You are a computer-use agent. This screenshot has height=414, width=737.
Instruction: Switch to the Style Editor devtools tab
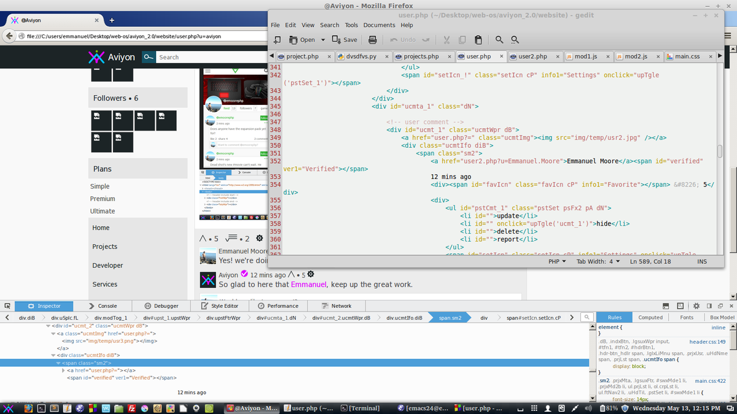[220, 305]
